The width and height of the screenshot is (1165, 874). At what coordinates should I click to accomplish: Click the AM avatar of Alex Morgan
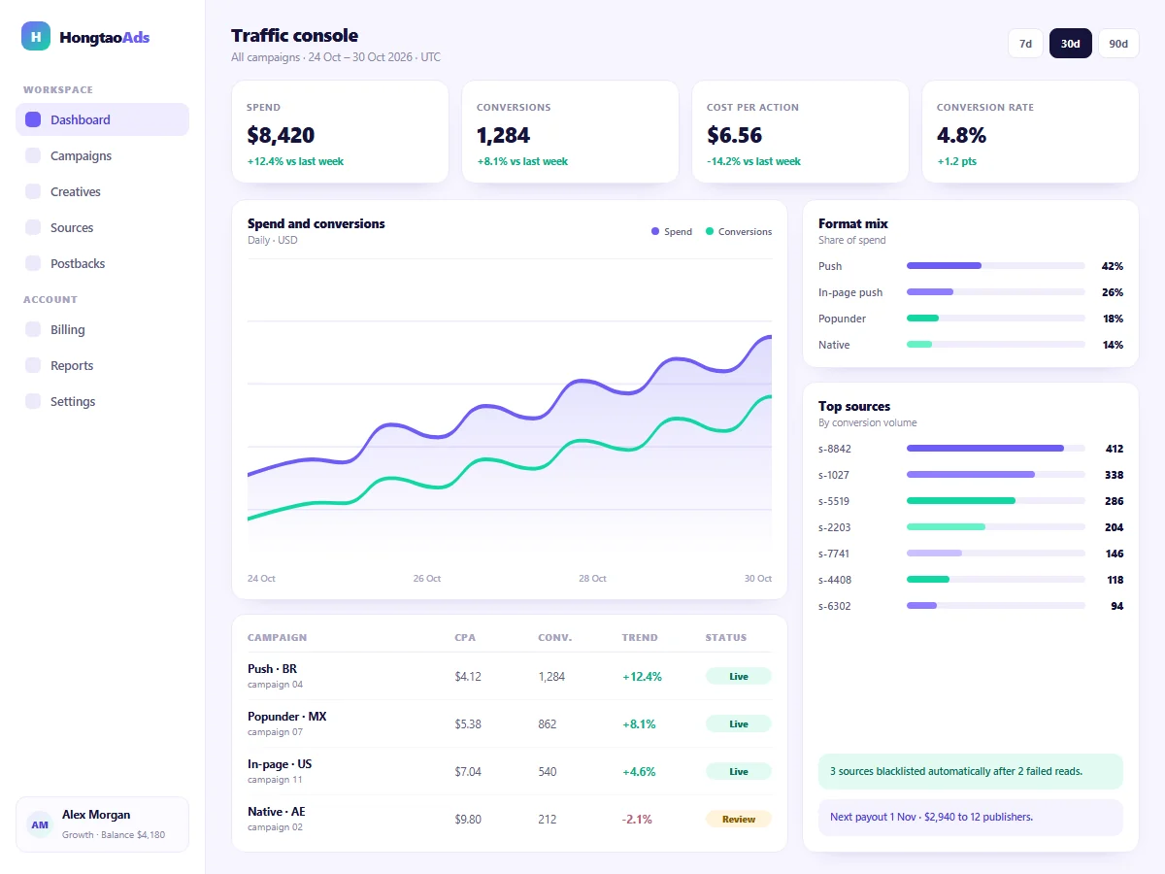tap(40, 824)
